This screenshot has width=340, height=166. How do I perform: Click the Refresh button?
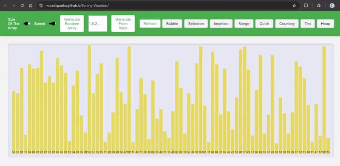pos(150,24)
